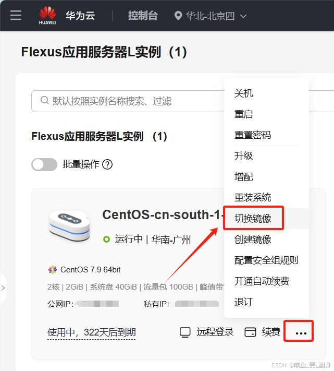The height and width of the screenshot is (371, 334).
Task: Click the location pin icon
Action: coord(178,16)
